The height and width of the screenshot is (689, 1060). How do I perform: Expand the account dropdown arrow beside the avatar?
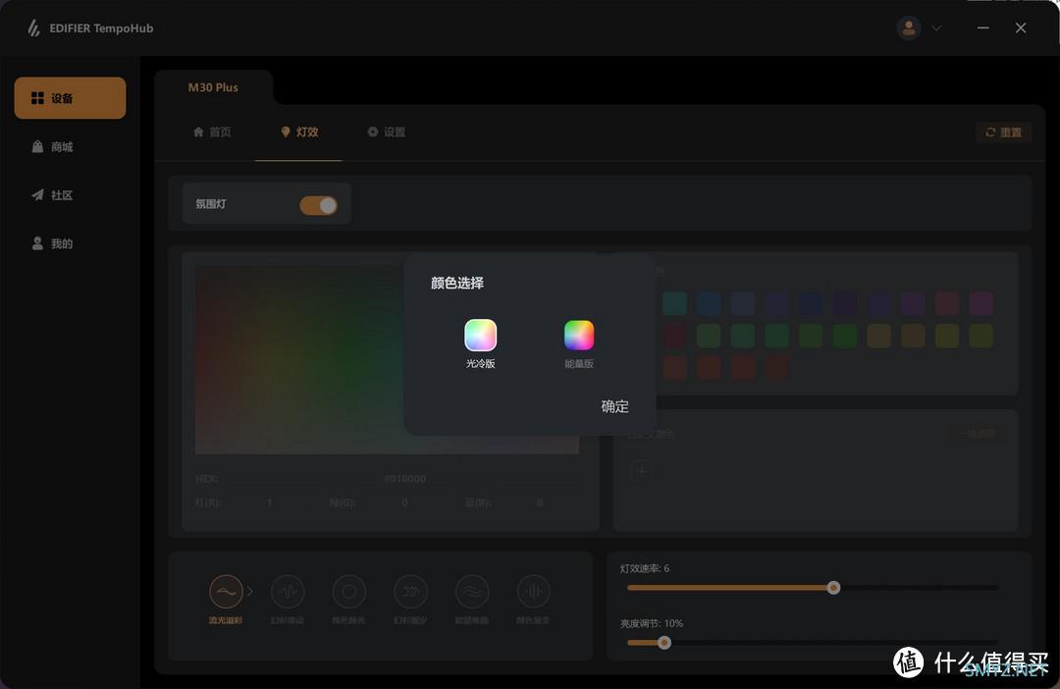point(936,28)
